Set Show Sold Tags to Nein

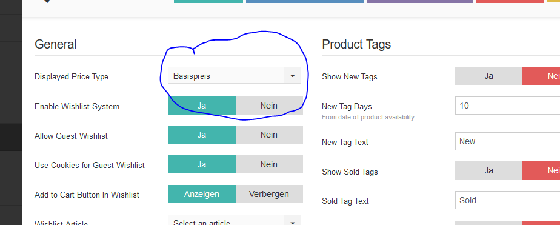pyautogui.click(x=541, y=170)
